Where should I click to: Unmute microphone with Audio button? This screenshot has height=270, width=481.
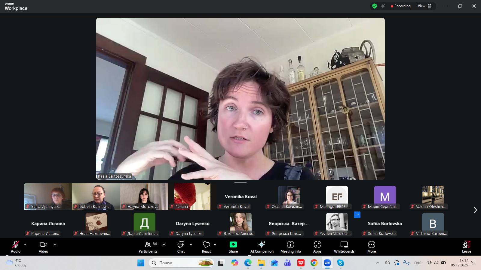(x=16, y=247)
